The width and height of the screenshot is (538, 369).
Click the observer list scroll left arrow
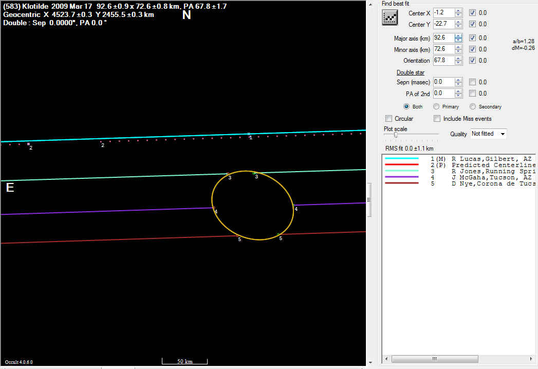tap(386, 359)
